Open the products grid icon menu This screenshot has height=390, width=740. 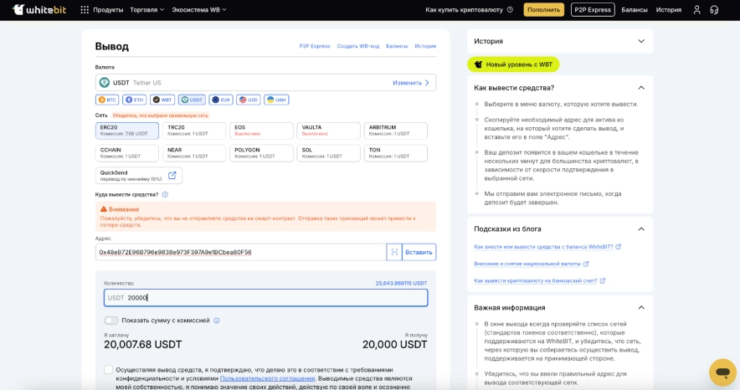pos(85,10)
